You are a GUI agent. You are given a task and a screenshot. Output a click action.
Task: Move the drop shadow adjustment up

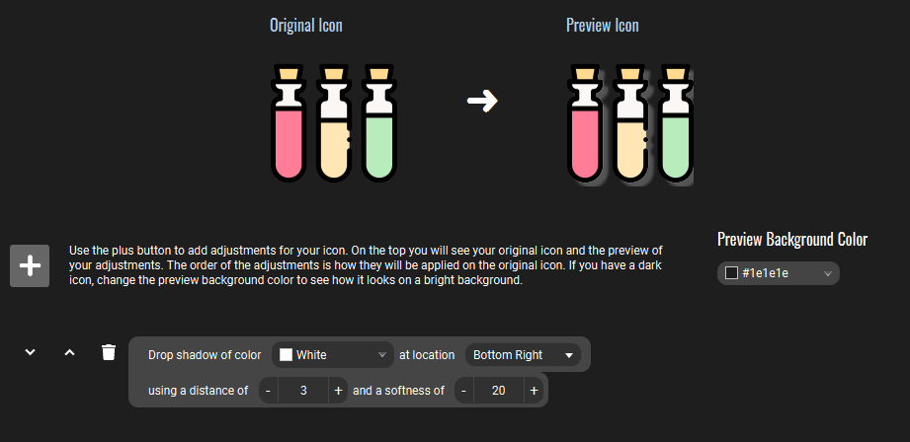(x=69, y=351)
